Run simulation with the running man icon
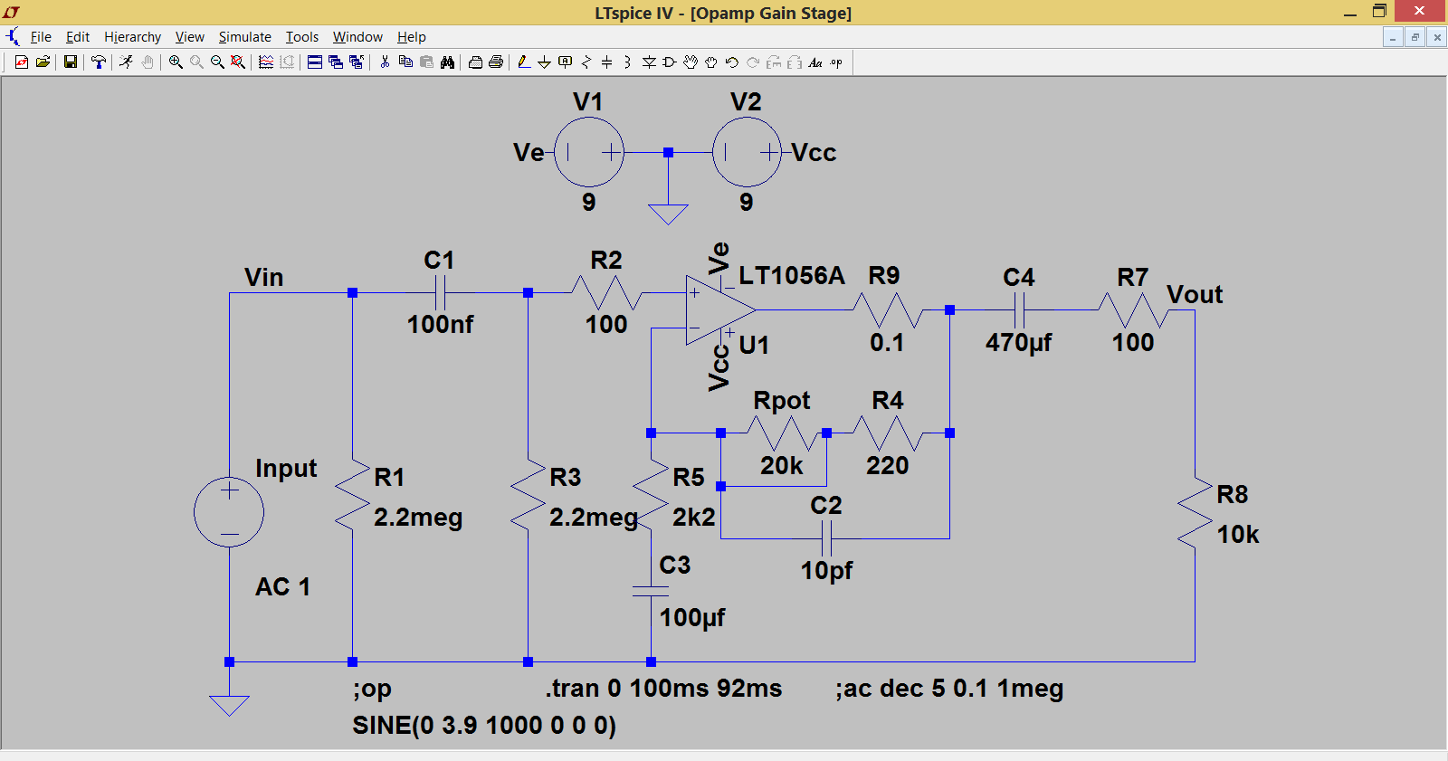The width and height of the screenshot is (1448, 761). pyautogui.click(x=127, y=62)
